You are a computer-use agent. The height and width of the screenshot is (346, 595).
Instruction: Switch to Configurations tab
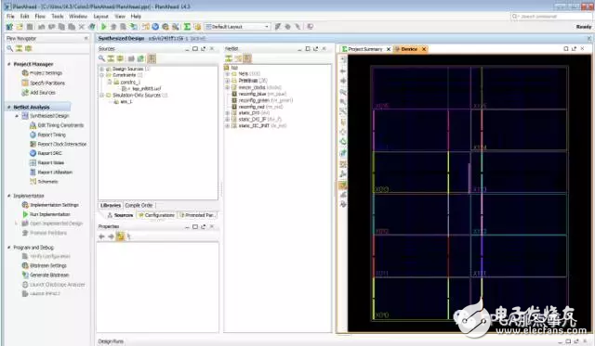point(156,215)
